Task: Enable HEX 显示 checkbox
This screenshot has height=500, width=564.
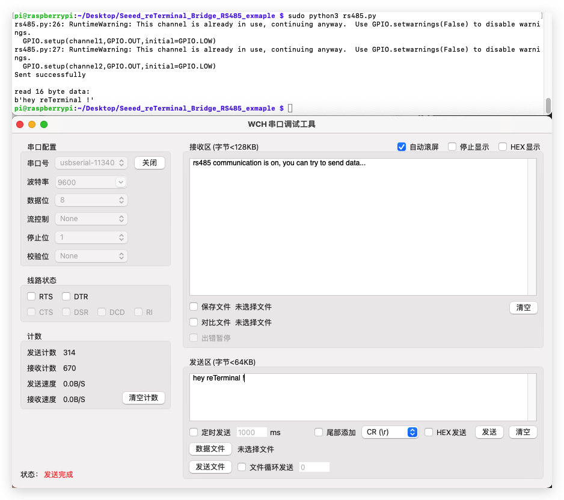Action: coord(503,147)
